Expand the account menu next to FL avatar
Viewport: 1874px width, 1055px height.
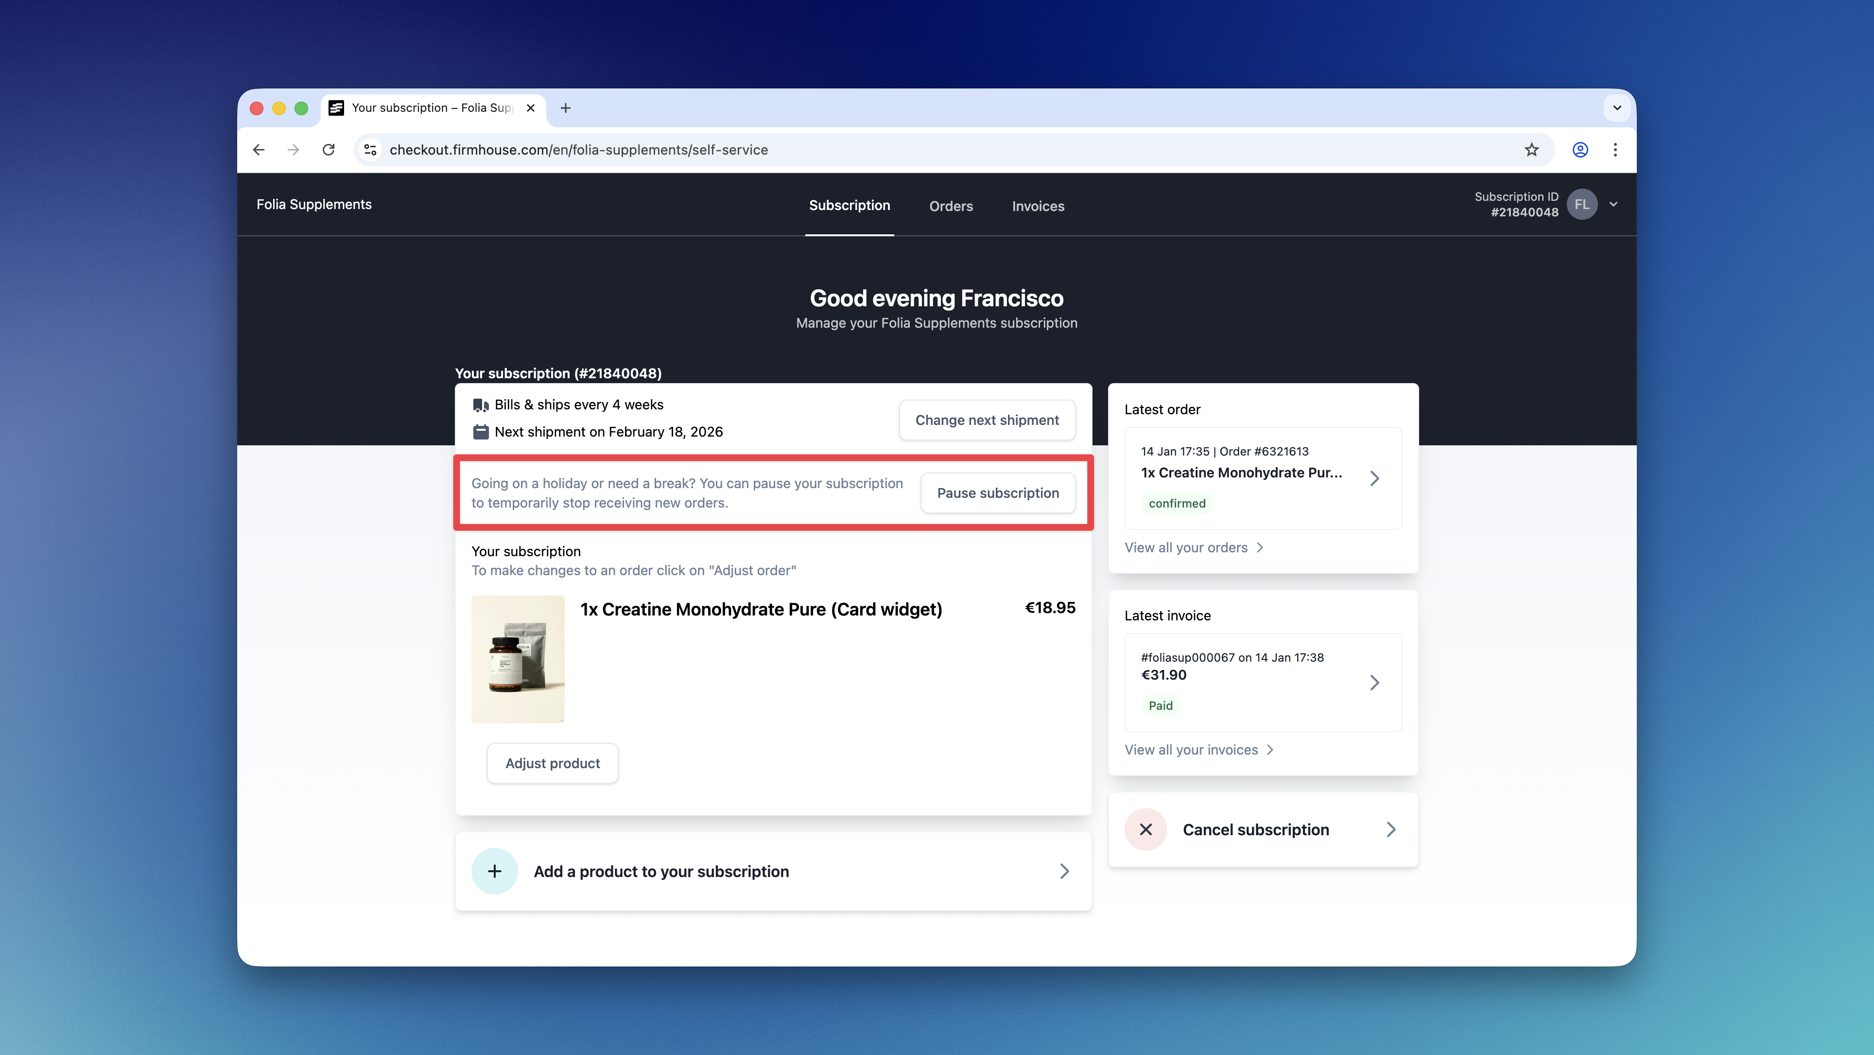pyautogui.click(x=1613, y=205)
